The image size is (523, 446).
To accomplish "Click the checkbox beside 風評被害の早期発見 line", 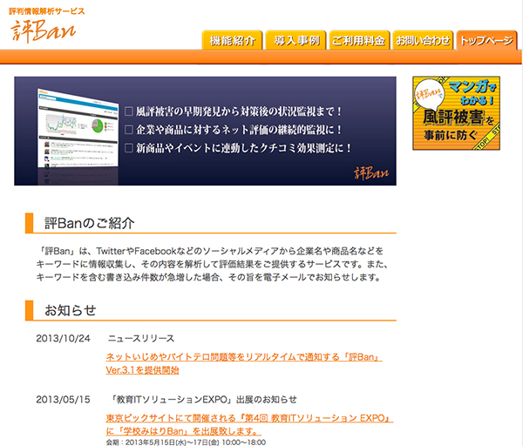I will 129,111.
